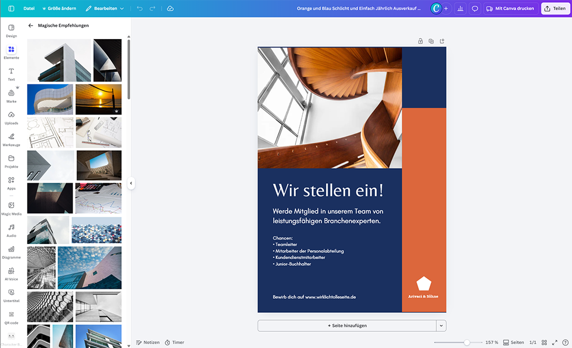
Task: Click the add page icon above canvas
Action: 442,41
